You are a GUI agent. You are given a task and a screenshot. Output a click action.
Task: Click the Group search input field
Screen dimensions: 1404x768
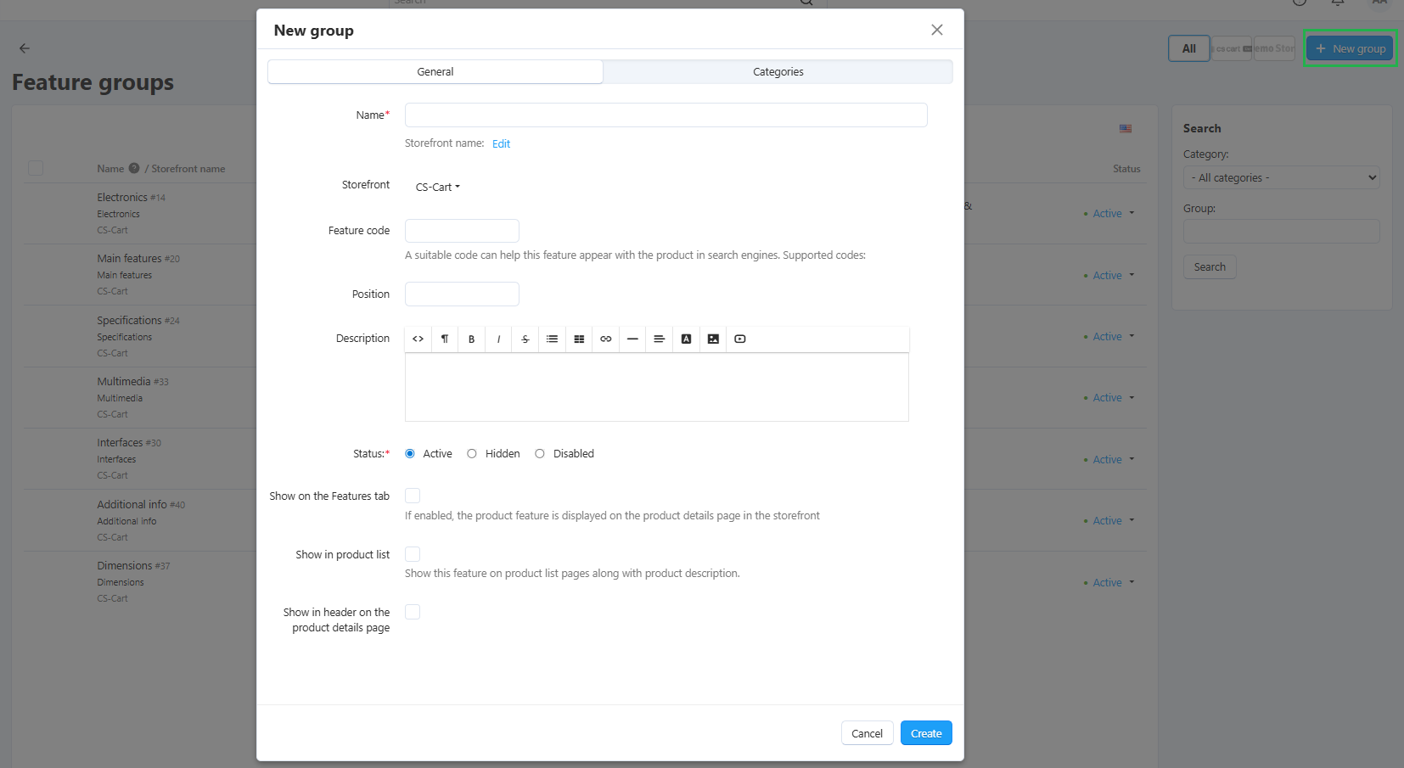1282,232
